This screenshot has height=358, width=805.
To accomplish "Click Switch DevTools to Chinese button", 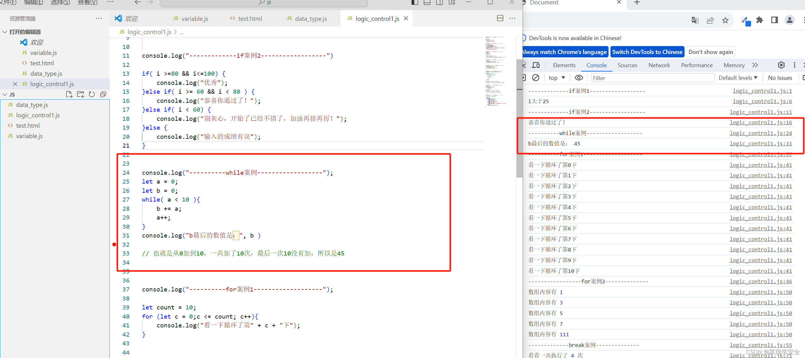I will point(647,52).
